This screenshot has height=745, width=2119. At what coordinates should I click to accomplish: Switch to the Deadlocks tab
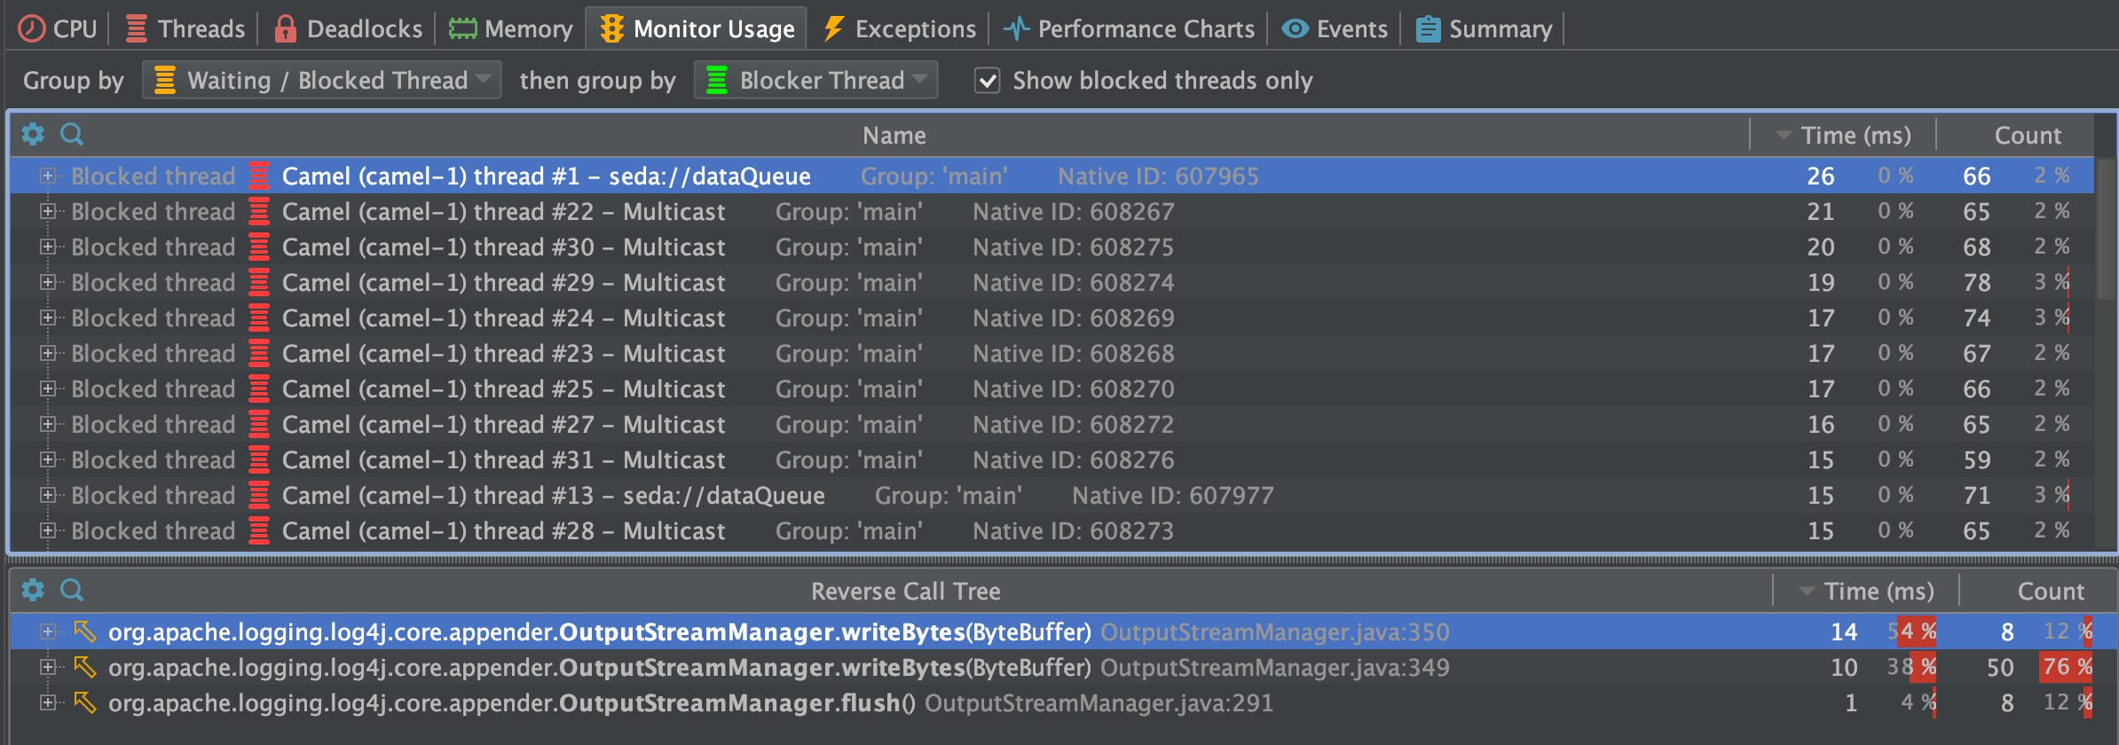tap(348, 28)
